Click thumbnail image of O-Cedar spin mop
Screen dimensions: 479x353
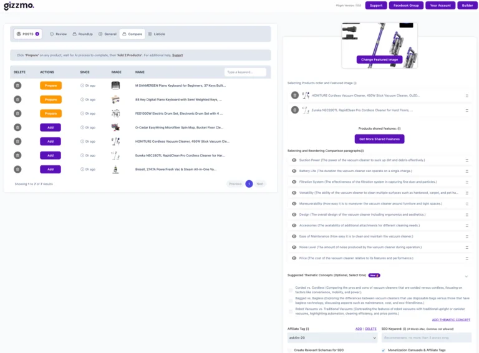point(115,127)
